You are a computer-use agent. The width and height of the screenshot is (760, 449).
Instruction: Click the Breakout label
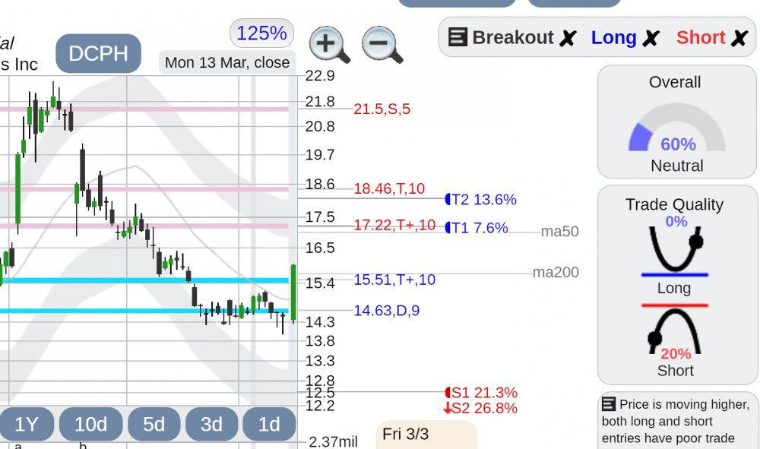pos(513,37)
